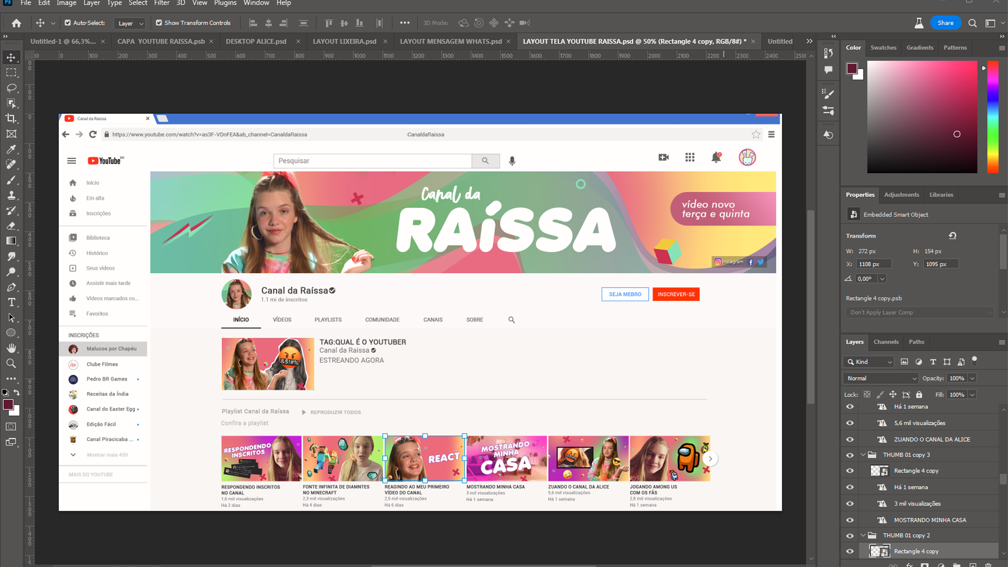Open the Auto-Select Layer dropdown
1008x567 pixels.
coord(129,23)
